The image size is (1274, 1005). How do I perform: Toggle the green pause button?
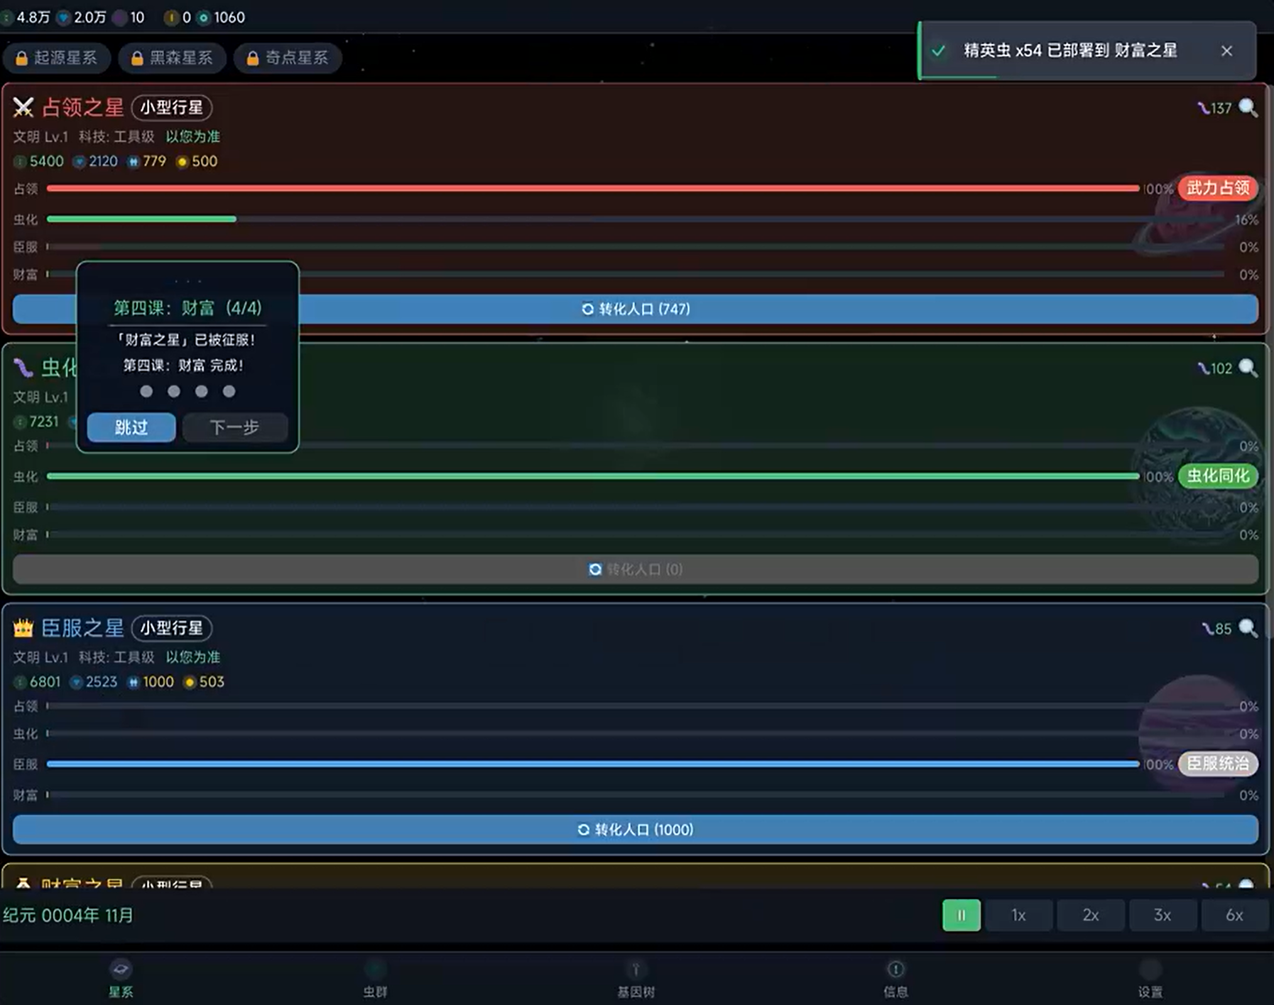(961, 915)
